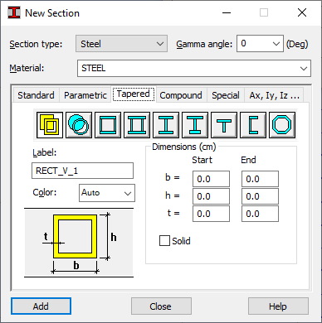Open the Section type dropdown
Image resolution: width=322 pixels, height=323 pixels.
[121, 44]
